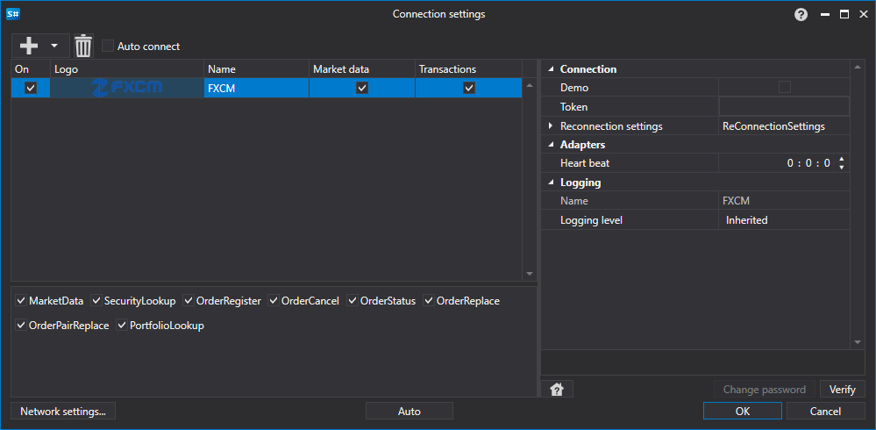
Task: Click the Cancel button
Action: click(825, 412)
